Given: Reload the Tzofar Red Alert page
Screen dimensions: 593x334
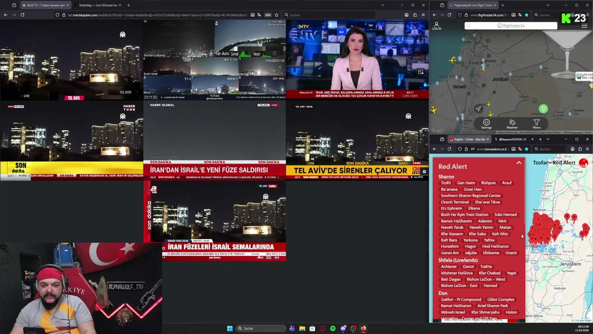Looking at the screenshot, I should 449,149.
